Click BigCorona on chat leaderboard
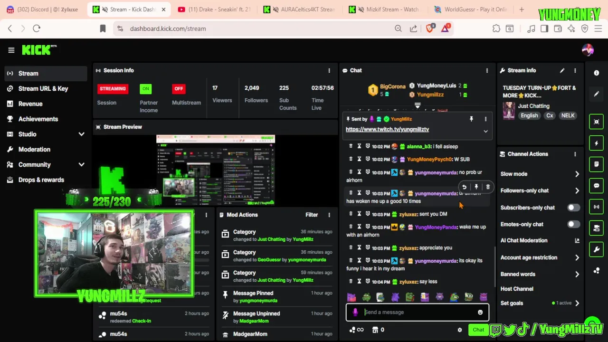 pyautogui.click(x=393, y=86)
